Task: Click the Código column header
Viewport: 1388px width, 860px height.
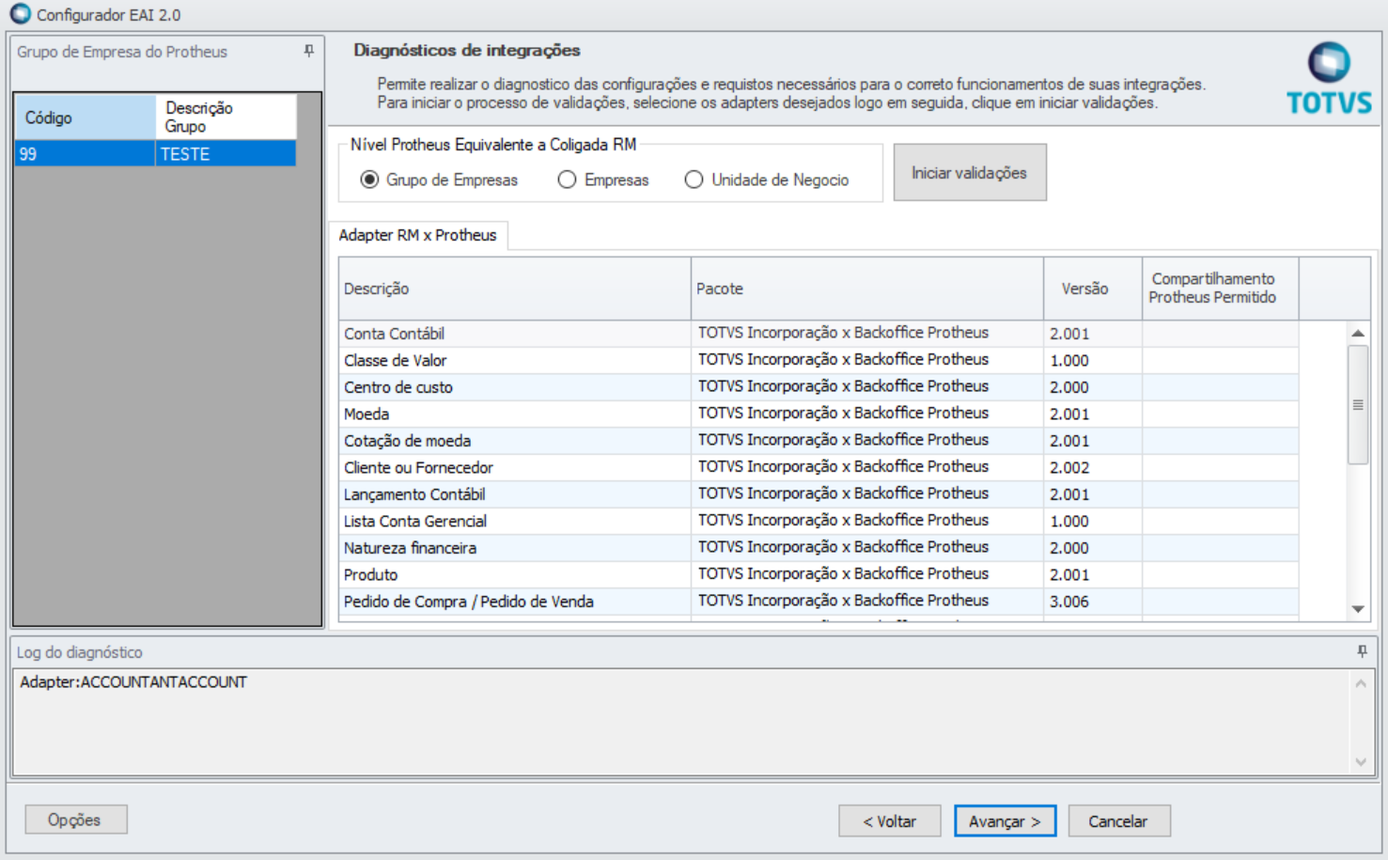Action: coord(85,117)
